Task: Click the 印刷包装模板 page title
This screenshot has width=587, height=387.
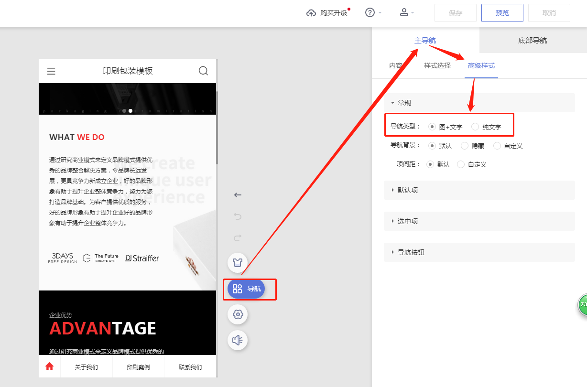Action: [128, 71]
